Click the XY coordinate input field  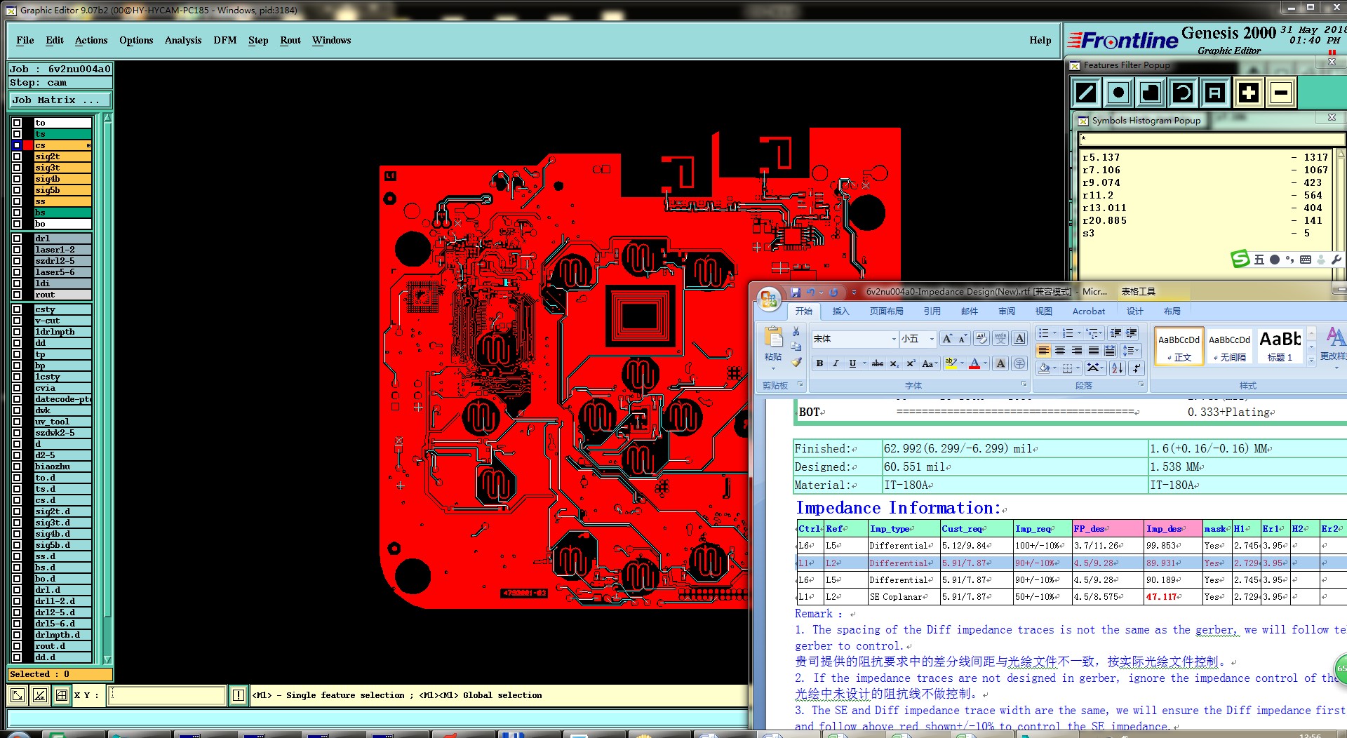coord(166,695)
